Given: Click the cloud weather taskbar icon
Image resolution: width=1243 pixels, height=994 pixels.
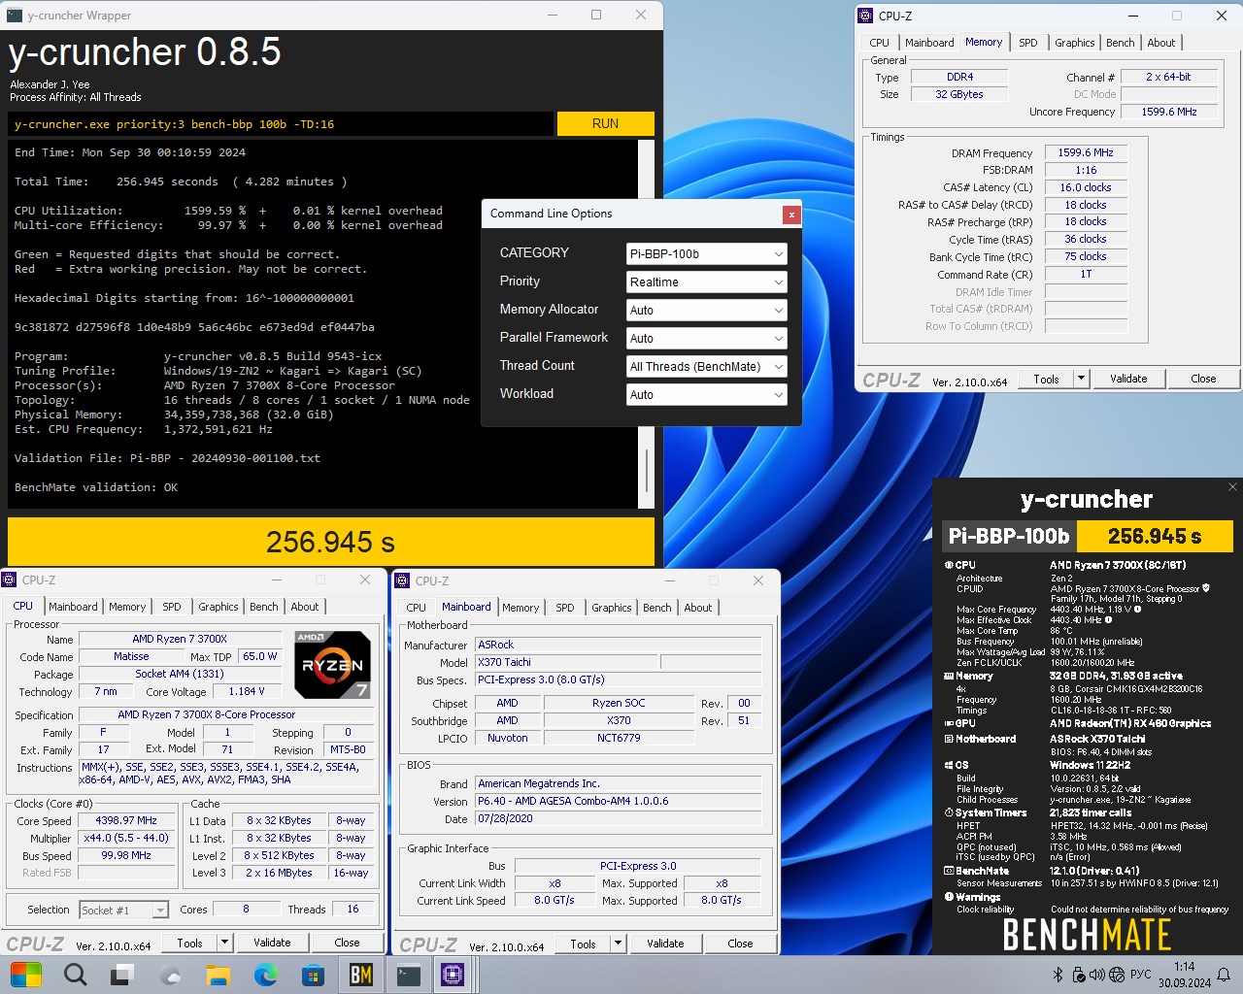Looking at the screenshot, I should point(170,974).
